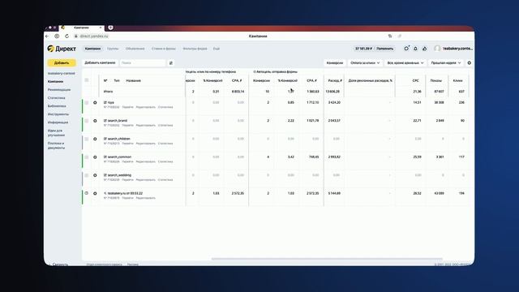Screen dimensions: 519x292
Task: Click Перейти under teabakery.ru campaign
Action: 127,198
